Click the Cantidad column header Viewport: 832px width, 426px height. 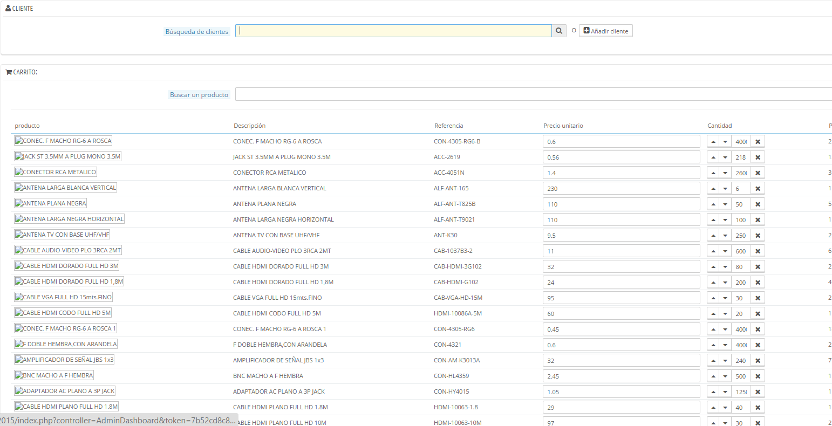720,126
